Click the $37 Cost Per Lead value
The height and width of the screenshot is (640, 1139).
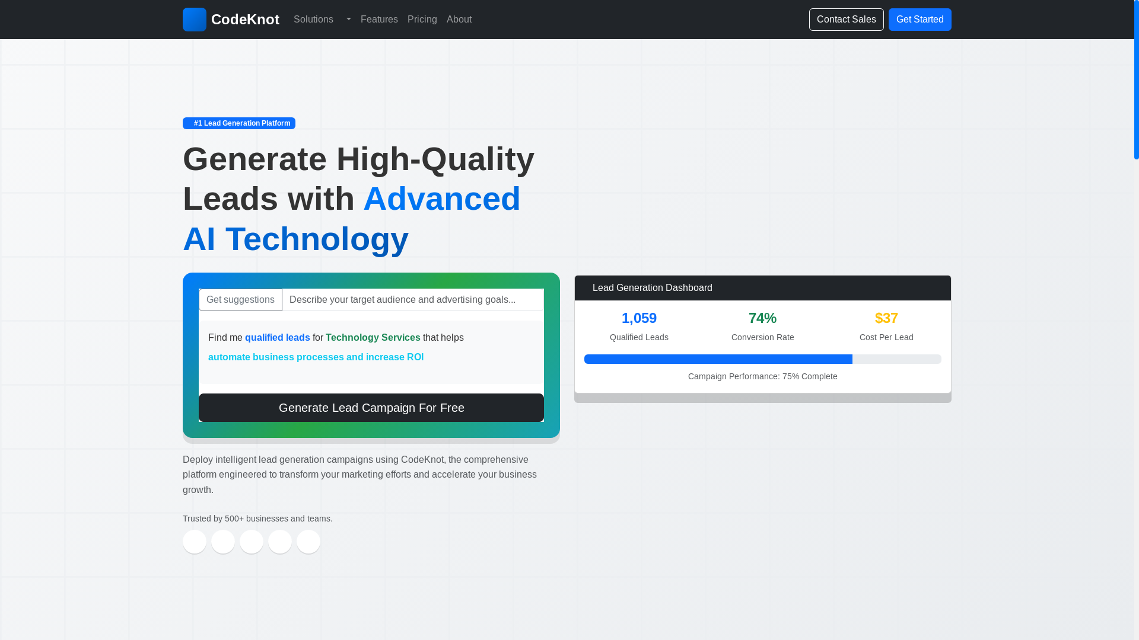(886, 318)
